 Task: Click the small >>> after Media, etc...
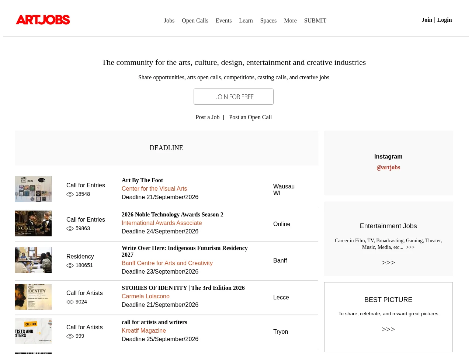coord(410,247)
